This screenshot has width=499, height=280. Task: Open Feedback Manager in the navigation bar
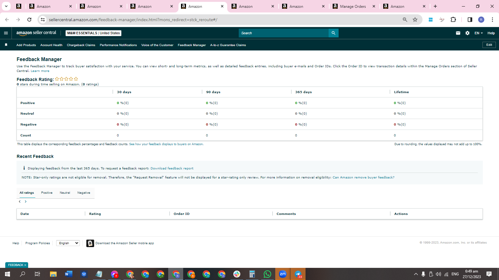pyautogui.click(x=192, y=45)
